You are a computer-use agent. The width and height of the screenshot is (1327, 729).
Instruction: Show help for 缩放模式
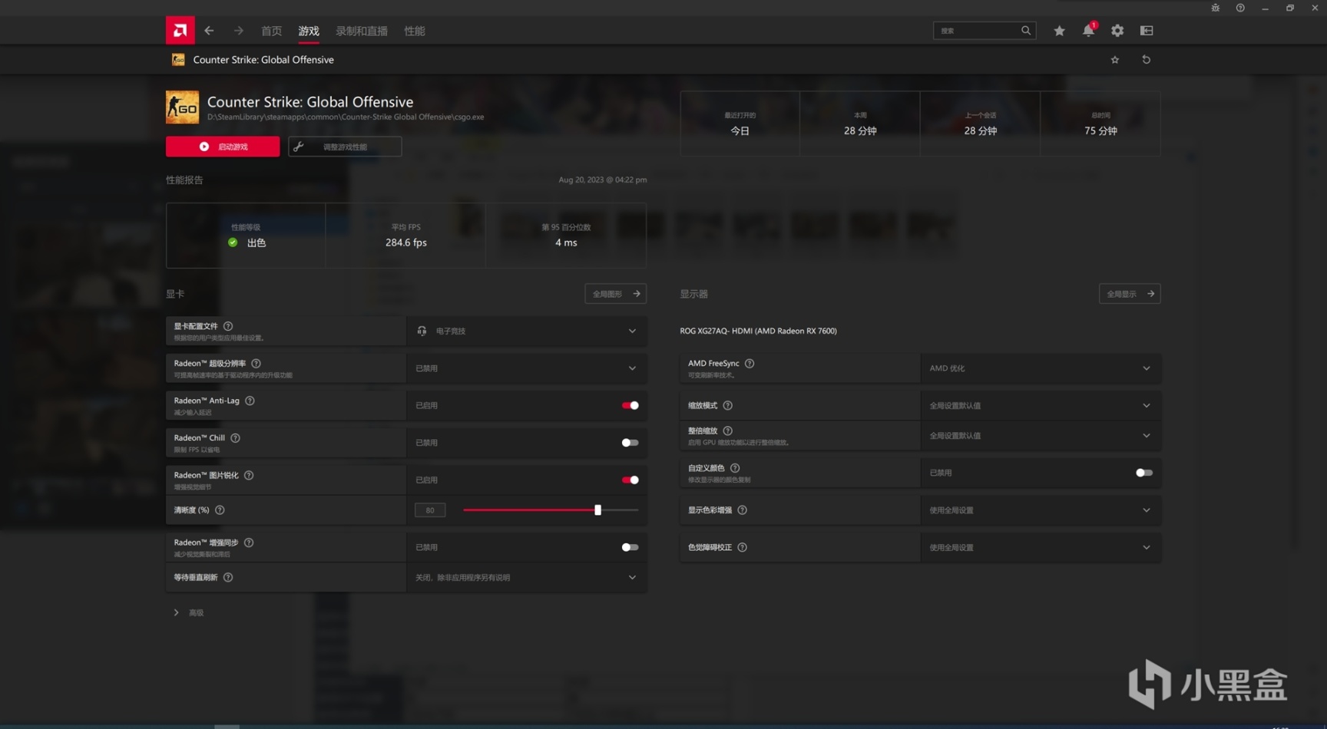727,405
